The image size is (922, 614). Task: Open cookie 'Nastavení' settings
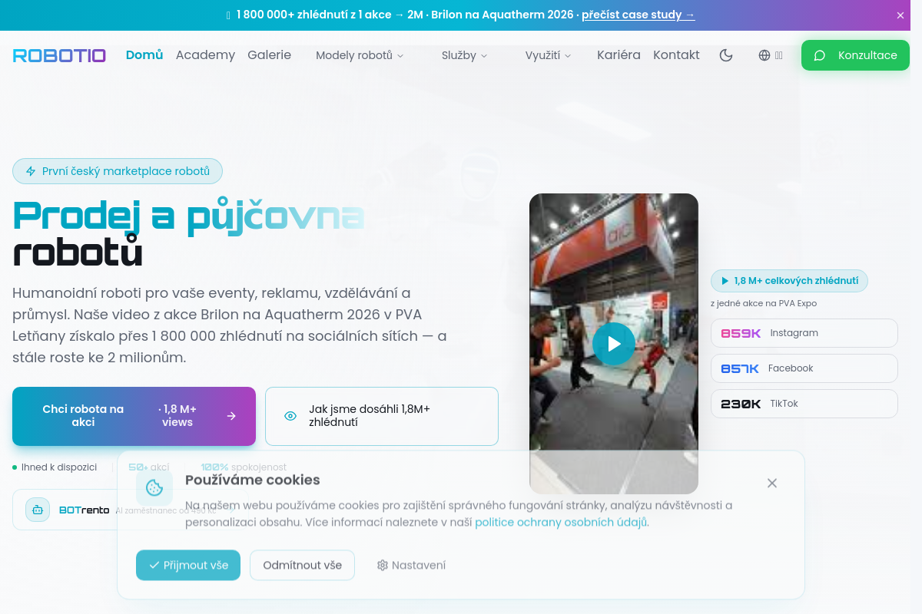click(x=411, y=566)
